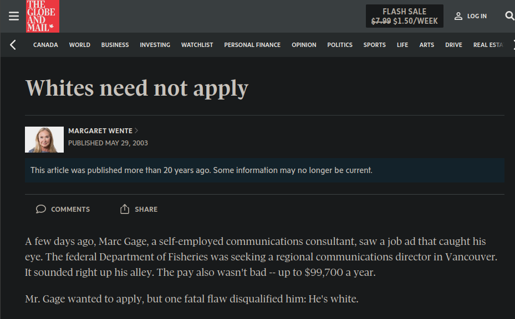Image resolution: width=515 pixels, height=319 pixels.
Task: Click the sentence "Mr. Gage wanted to apply"
Action: 192,299
